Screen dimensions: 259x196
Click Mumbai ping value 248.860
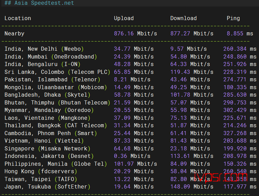[x=235, y=56]
